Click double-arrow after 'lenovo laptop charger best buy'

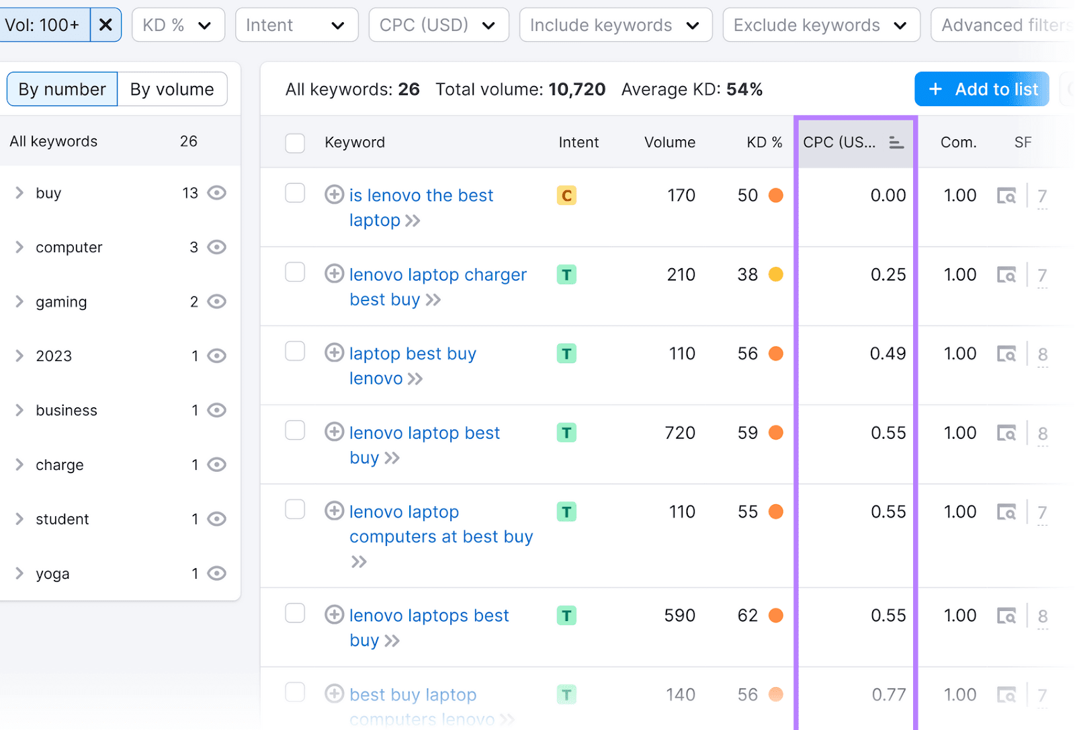click(x=433, y=300)
